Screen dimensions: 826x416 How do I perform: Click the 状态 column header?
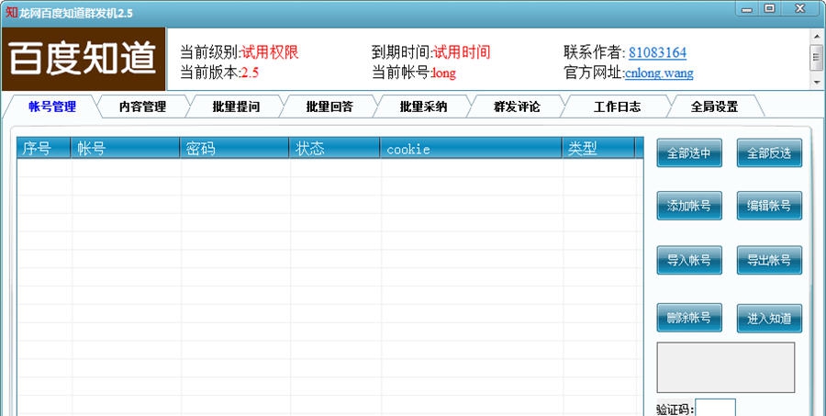(x=334, y=148)
